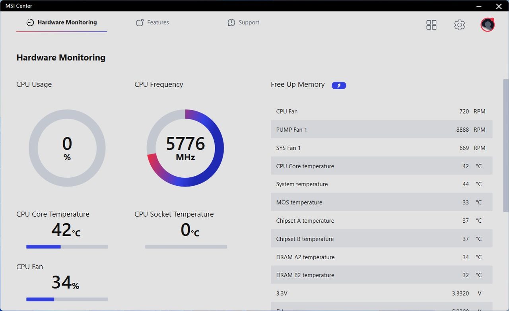Select the SYS Fan 1 row

pos(382,148)
